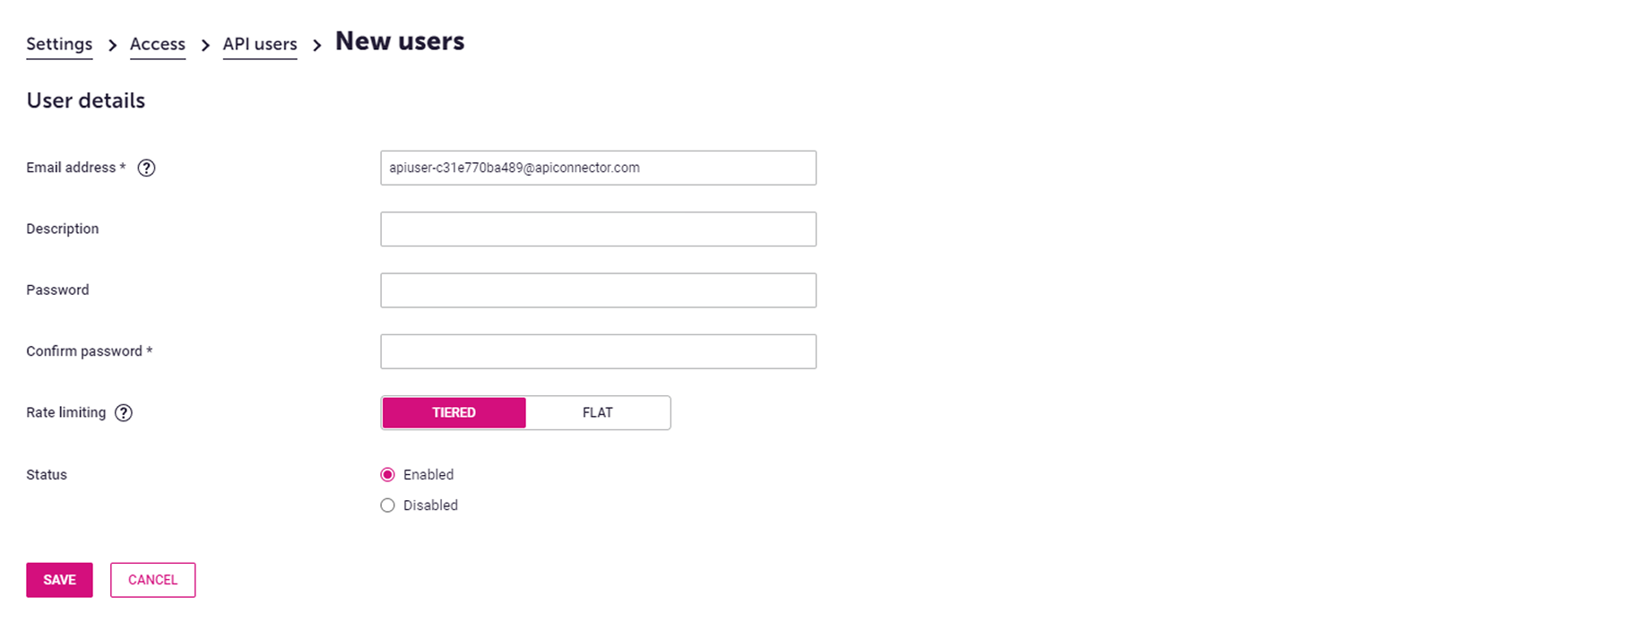Click the chevron after Access breadcrumb
The width and height of the screenshot is (1651, 631).
204,43
